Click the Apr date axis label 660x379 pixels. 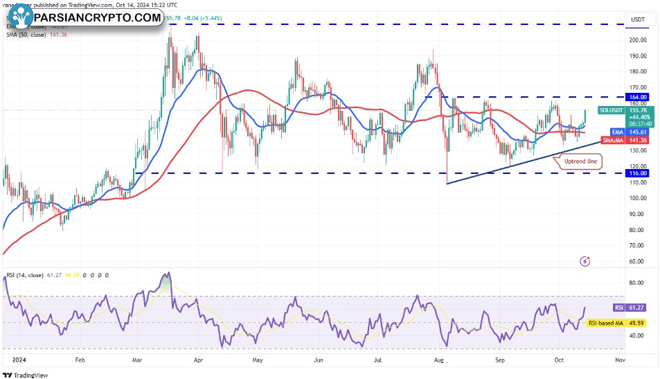[198, 360]
